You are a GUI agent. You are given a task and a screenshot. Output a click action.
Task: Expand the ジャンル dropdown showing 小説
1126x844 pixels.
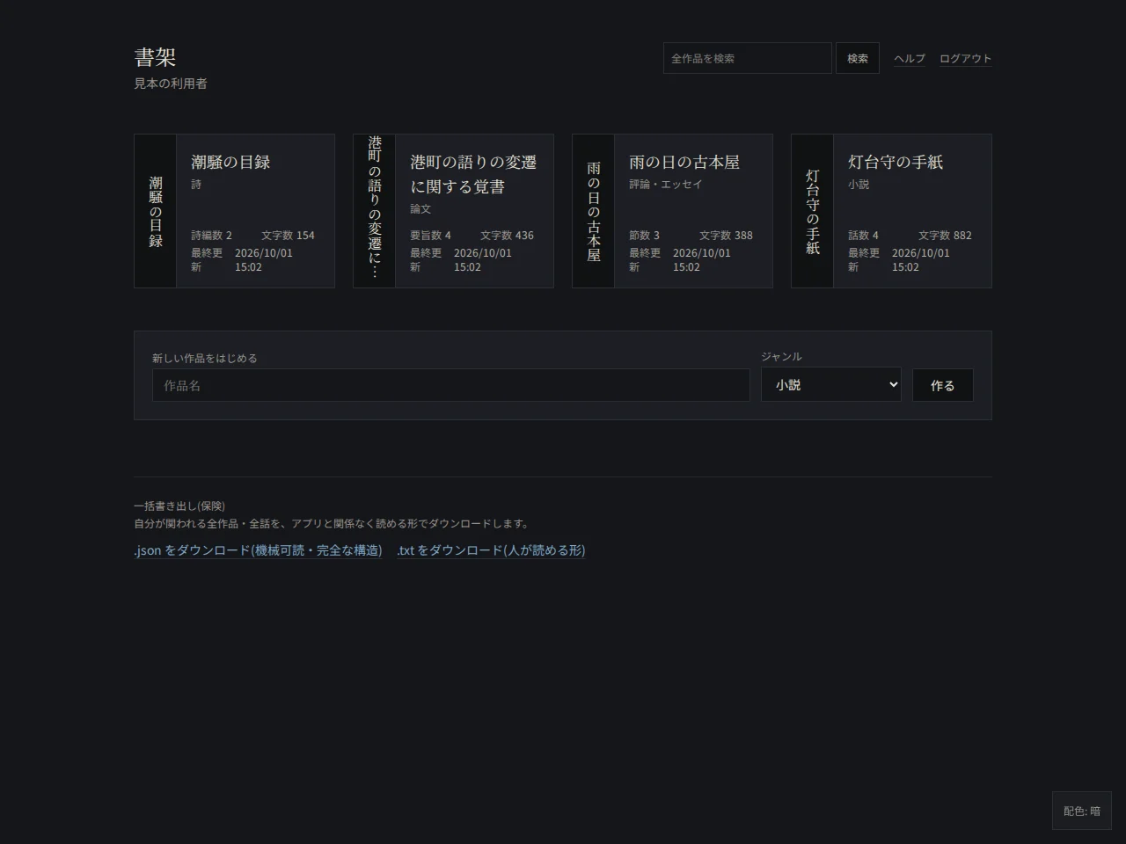pyautogui.click(x=831, y=384)
